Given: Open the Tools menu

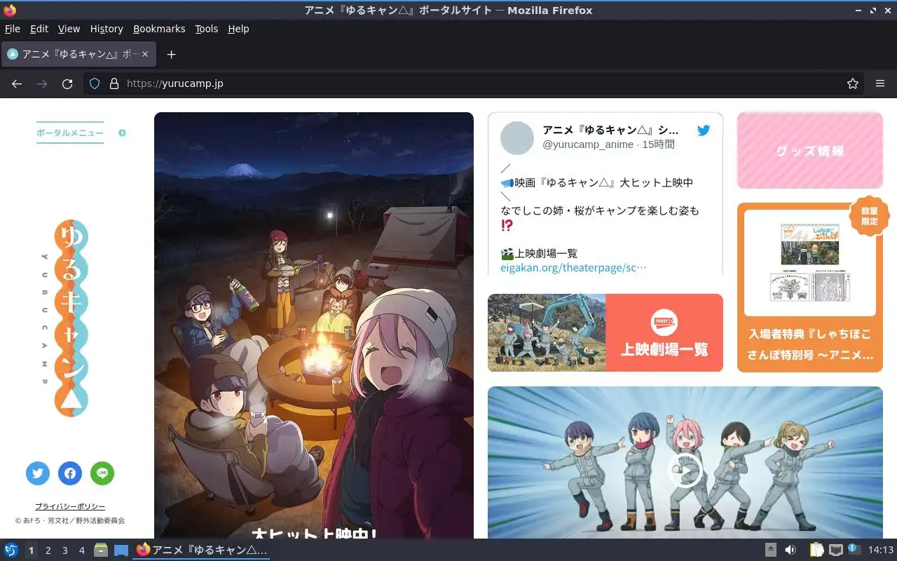Looking at the screenshot, I should pos(207,29).
